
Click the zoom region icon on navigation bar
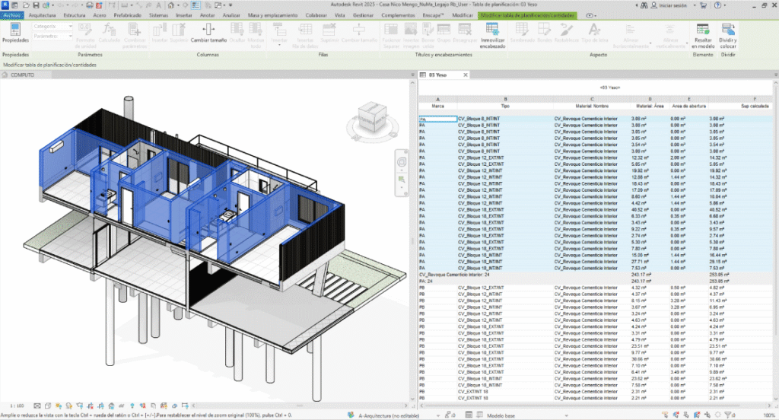tap(402, 180)
